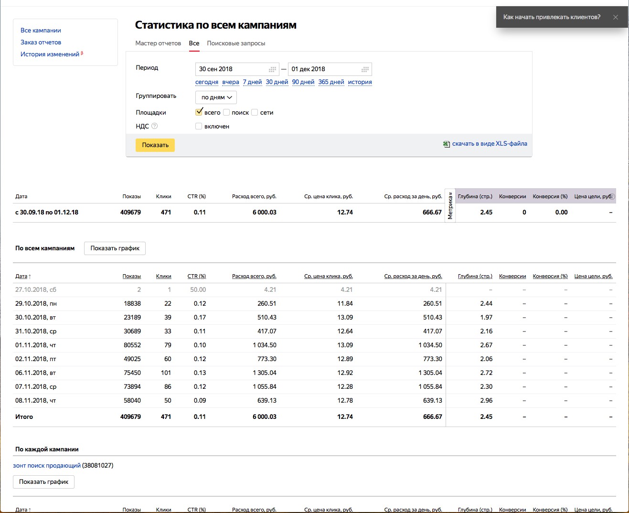Open the Поисковые запросы tab

236,43
